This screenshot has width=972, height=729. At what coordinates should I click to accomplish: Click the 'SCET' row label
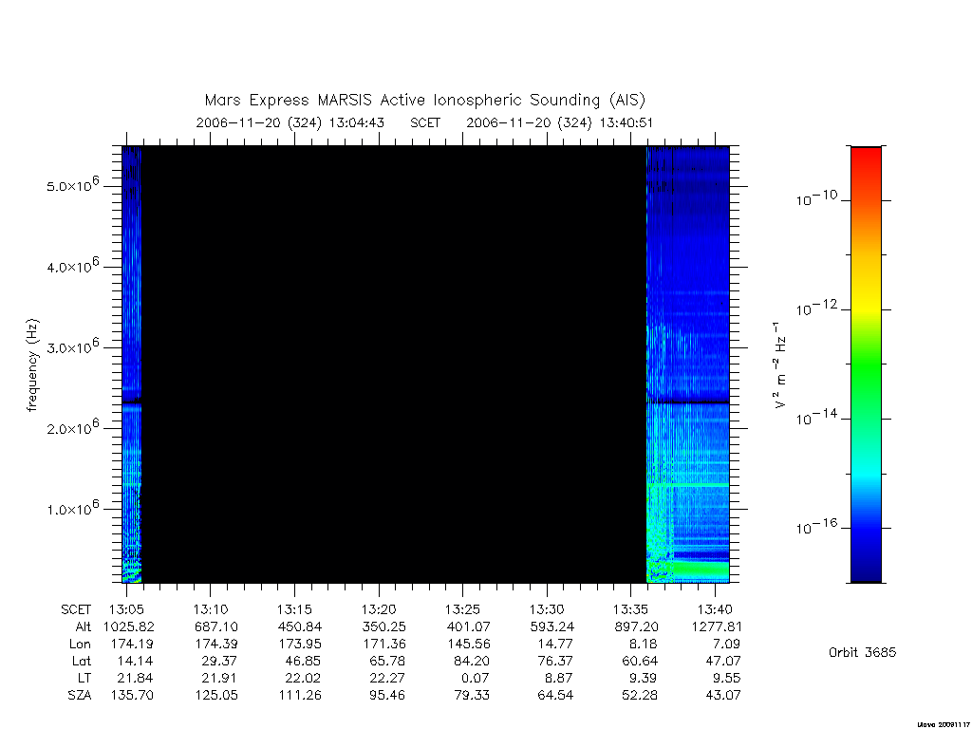76,609
